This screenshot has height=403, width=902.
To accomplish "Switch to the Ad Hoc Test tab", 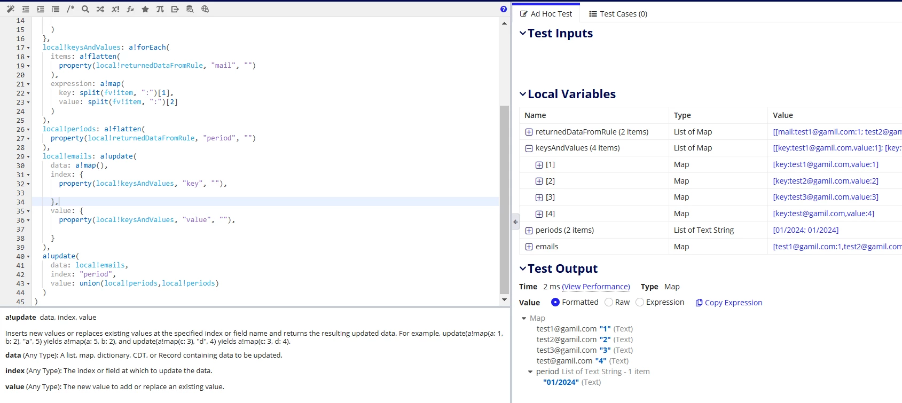I will pyautogui.click(x=546, y=14).
